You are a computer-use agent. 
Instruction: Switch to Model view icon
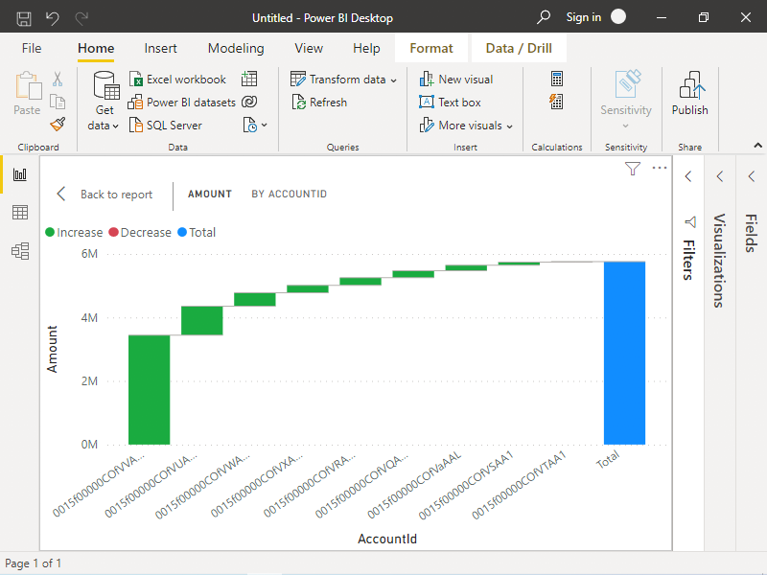(x=20, y=251)
